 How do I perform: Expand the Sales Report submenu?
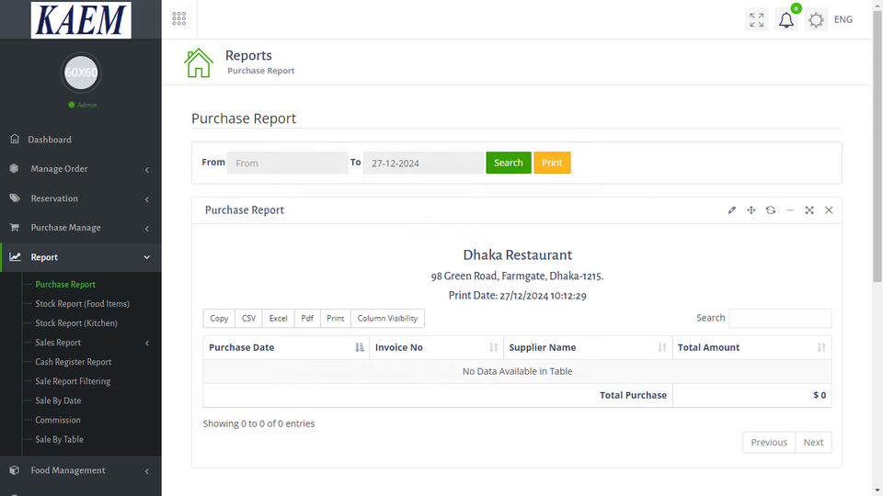(x=58, y=343)
